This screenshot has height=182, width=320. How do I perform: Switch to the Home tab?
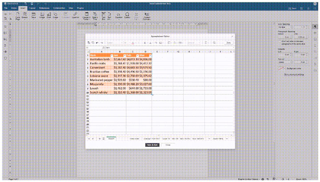pos(14,8)
